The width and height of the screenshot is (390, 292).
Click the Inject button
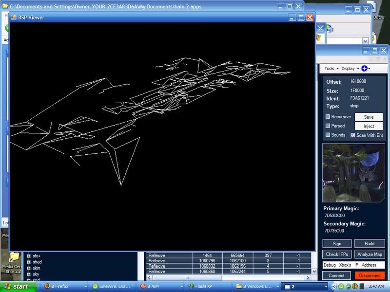(369, 126)
